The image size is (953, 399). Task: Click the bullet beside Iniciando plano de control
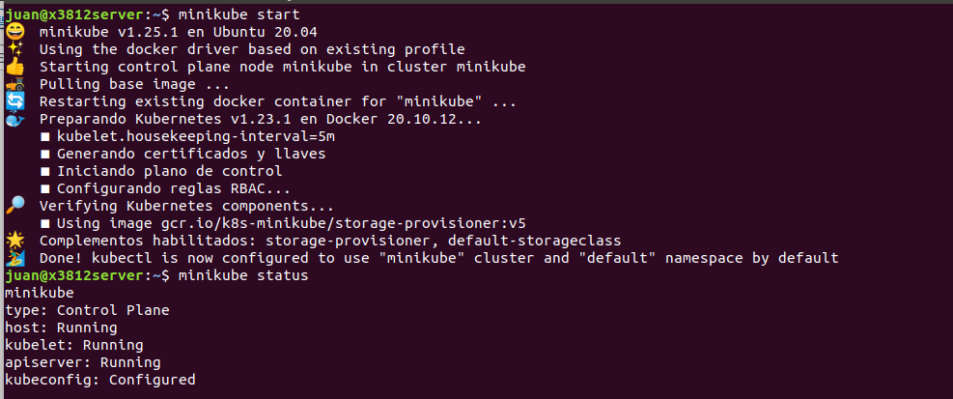(x=44, y=171)
